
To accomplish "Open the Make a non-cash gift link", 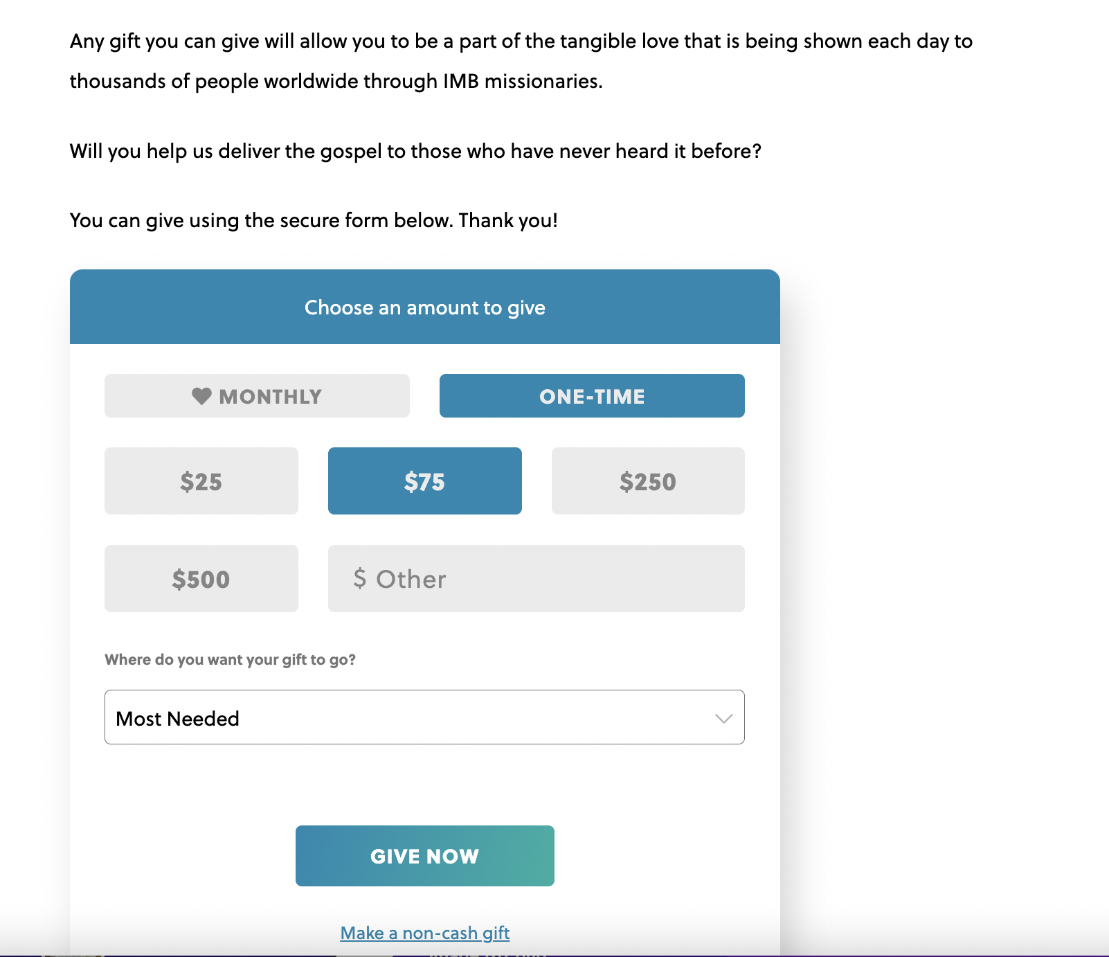I will click(x=425, y=933).
